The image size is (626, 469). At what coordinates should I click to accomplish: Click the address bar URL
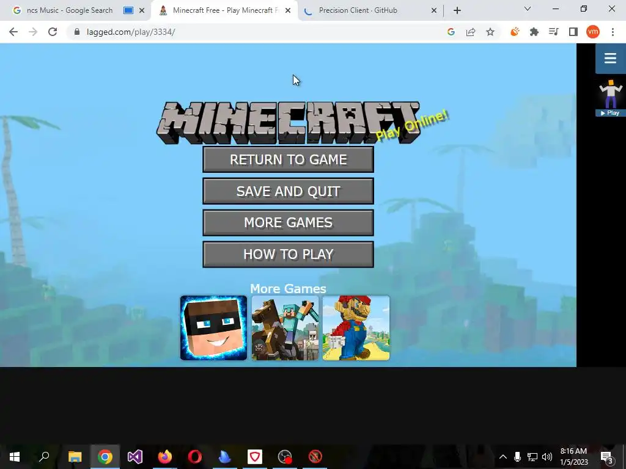[131, 32]
